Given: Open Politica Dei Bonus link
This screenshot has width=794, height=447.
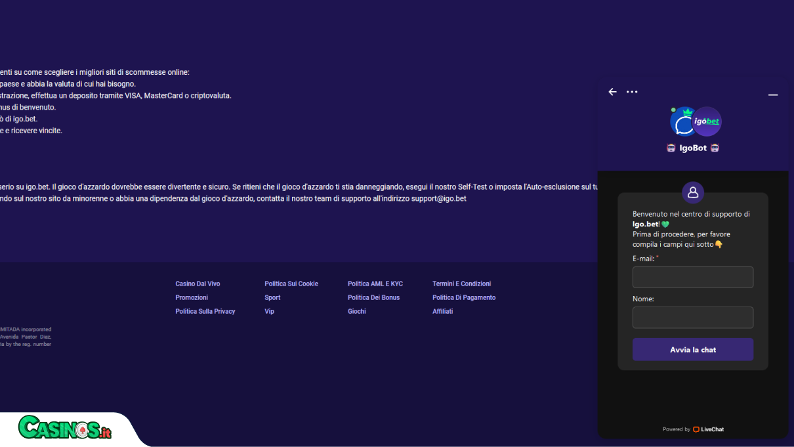Looking at the screenshot, I should (373, 297).
